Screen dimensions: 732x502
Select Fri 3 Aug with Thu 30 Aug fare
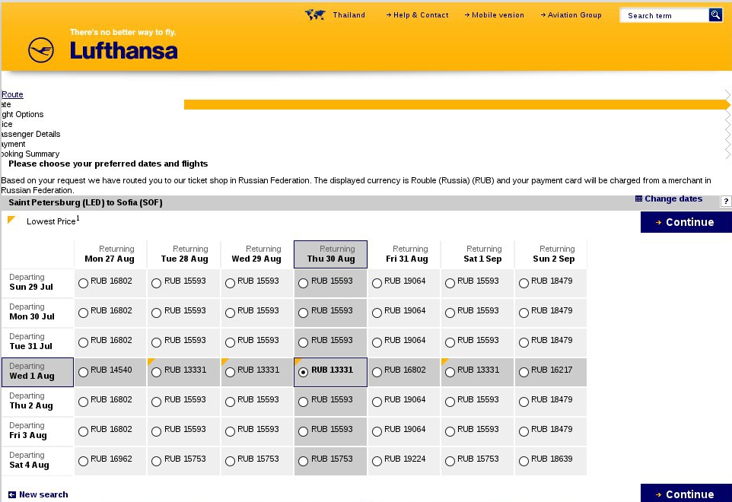tap(304, 432)
